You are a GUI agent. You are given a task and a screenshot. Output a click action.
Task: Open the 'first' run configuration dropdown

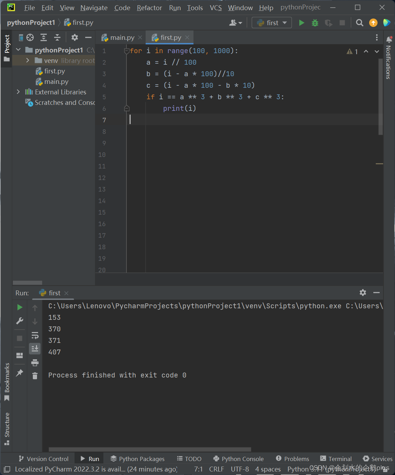coord(272,23)
